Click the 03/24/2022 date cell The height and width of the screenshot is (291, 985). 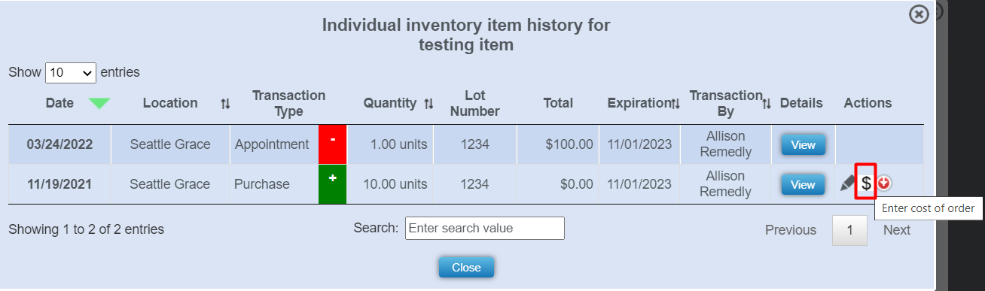59,144
